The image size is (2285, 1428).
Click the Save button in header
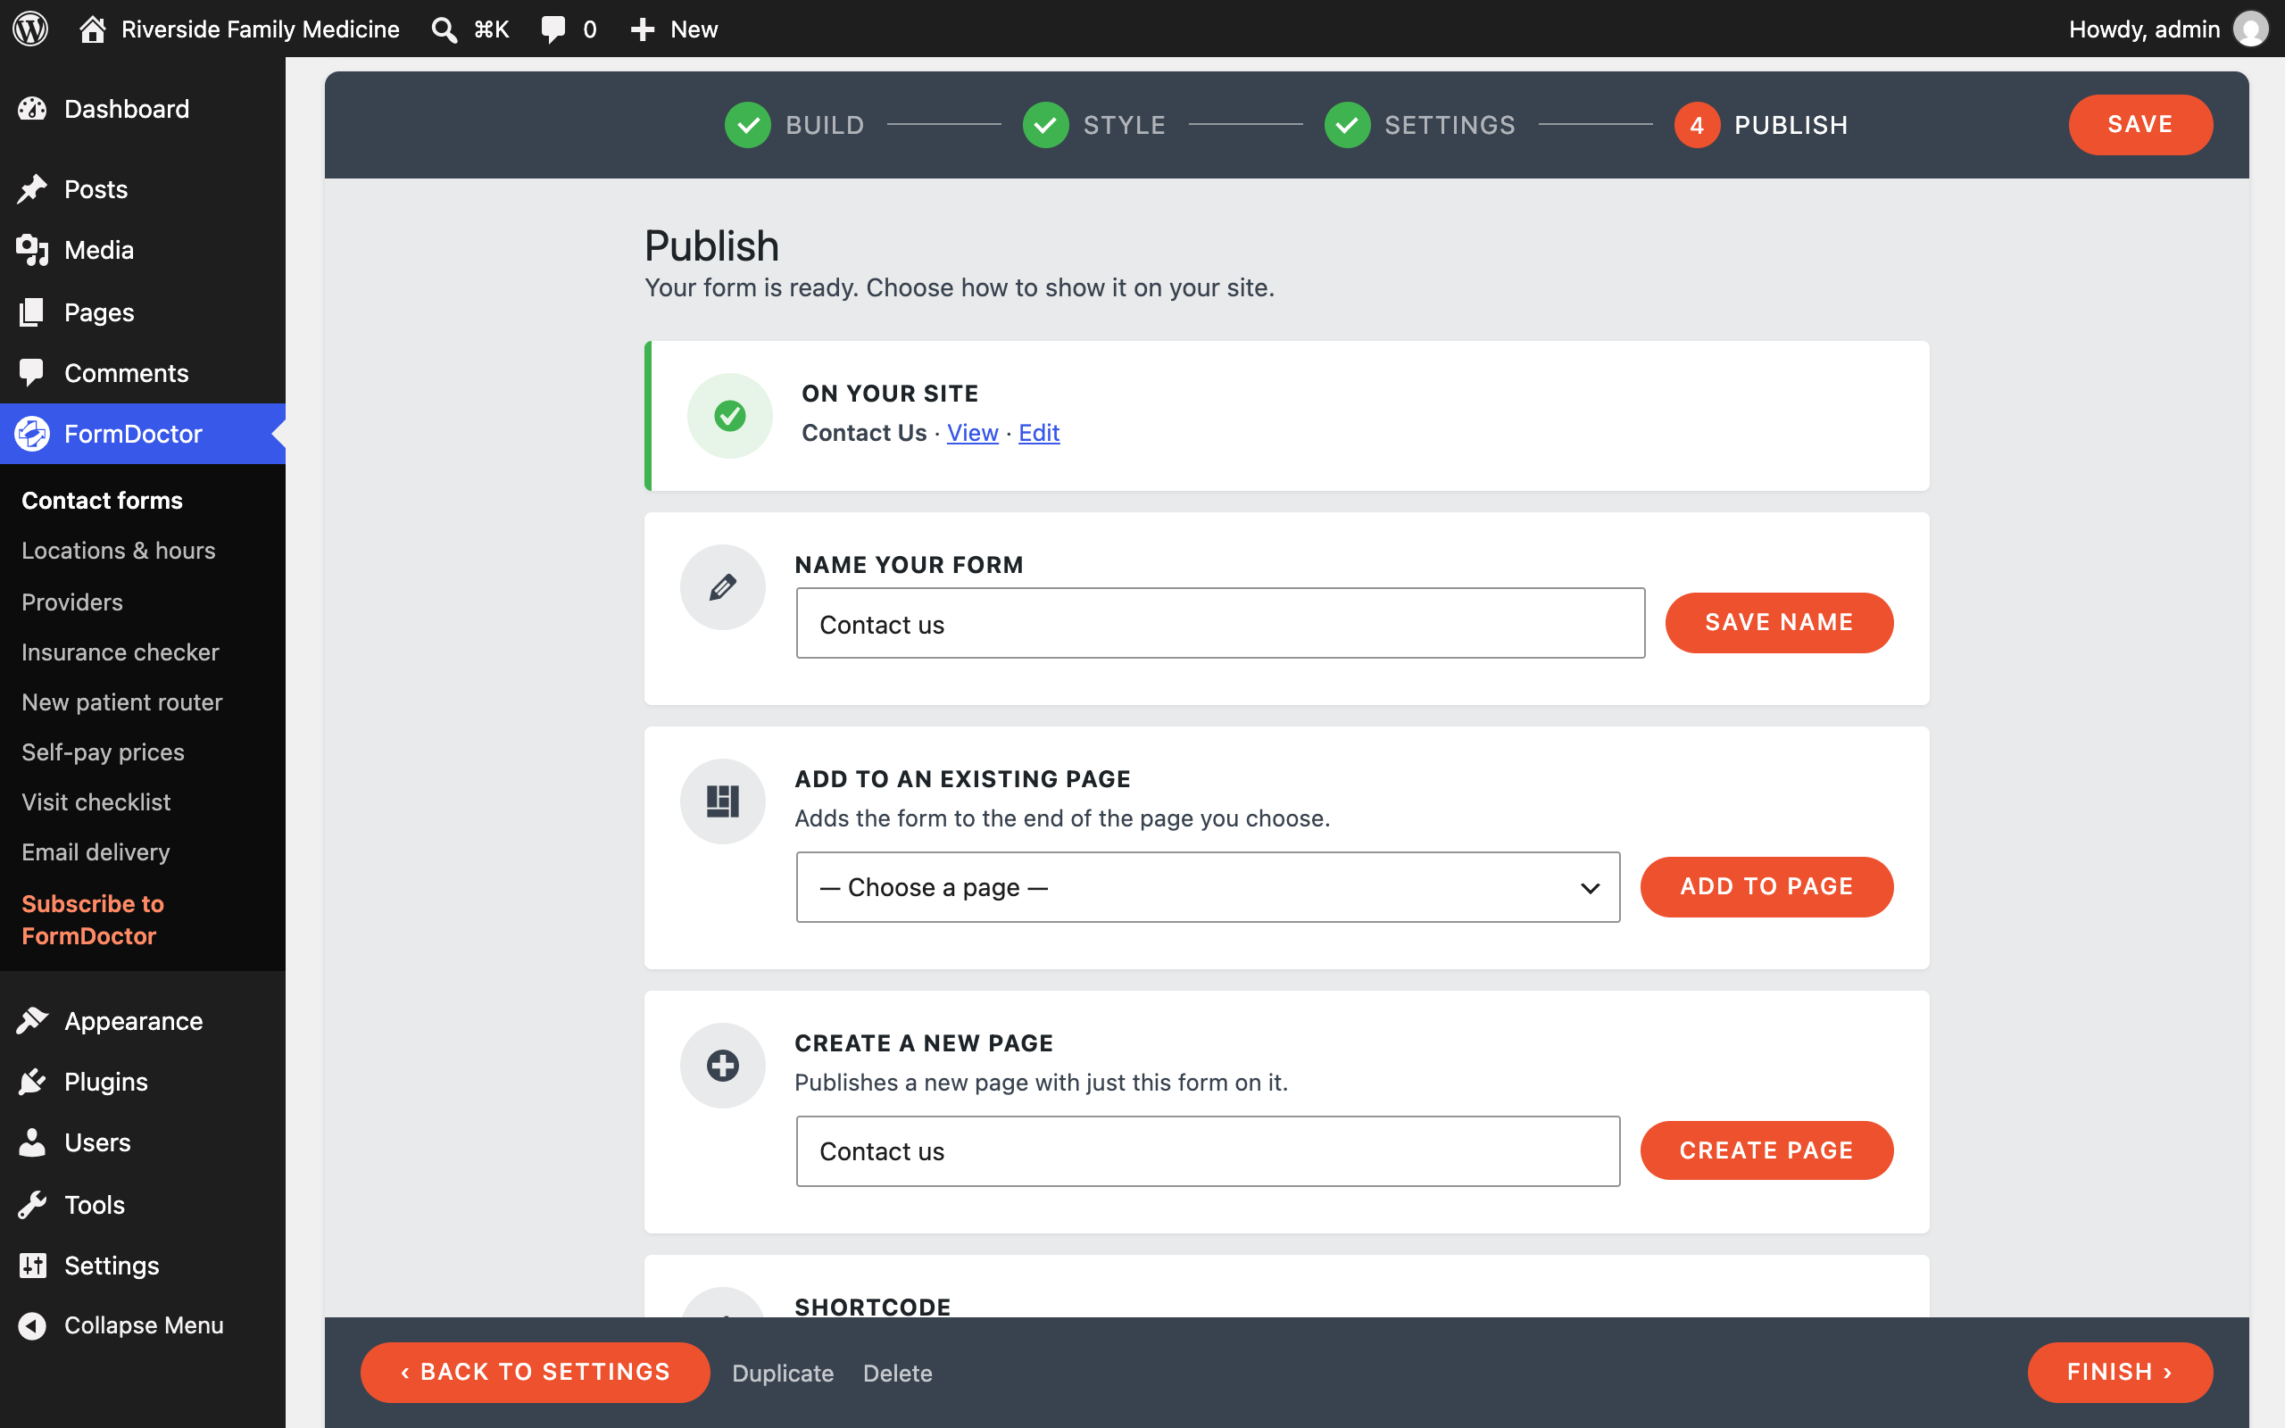point(2140,125)
